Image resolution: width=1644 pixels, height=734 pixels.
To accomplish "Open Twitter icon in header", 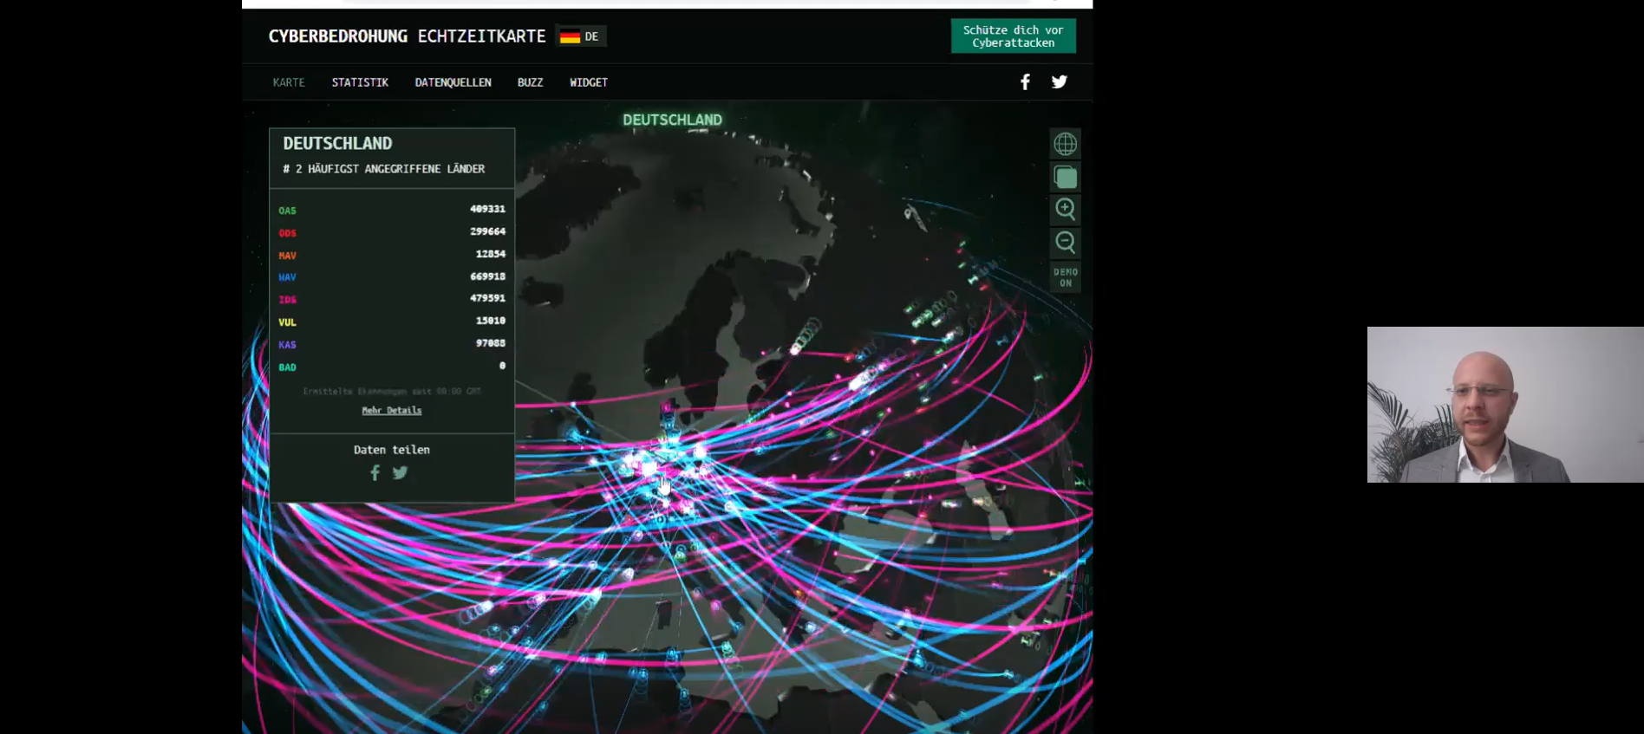I will pos(1059,82).
